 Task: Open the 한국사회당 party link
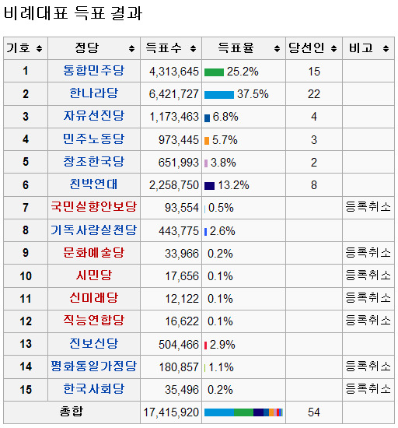click(94, 388)
